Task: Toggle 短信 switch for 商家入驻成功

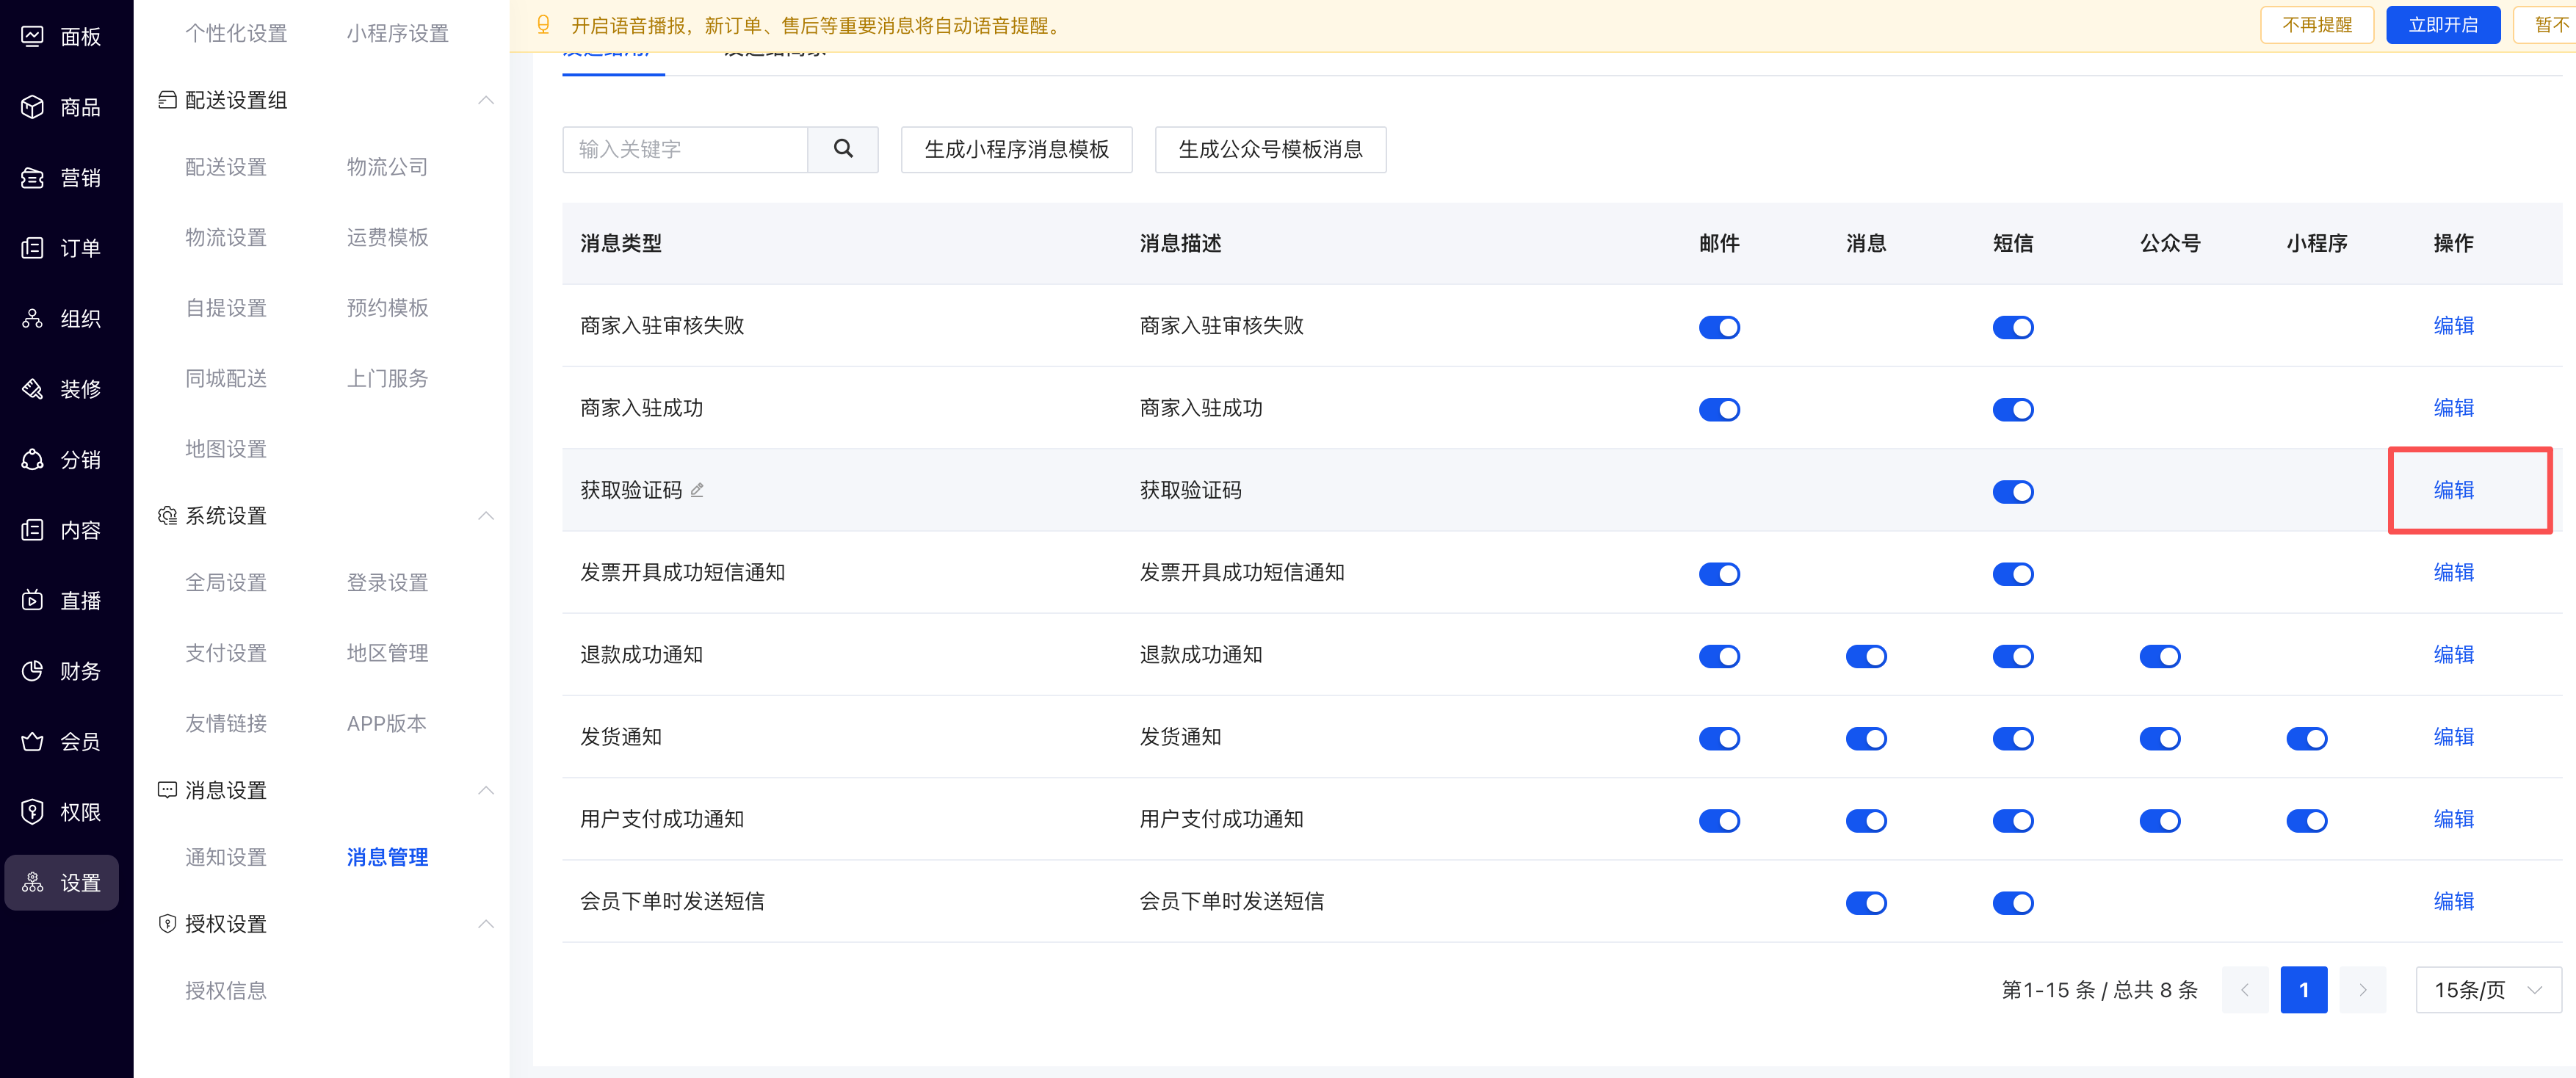Action: point(2013,410)
